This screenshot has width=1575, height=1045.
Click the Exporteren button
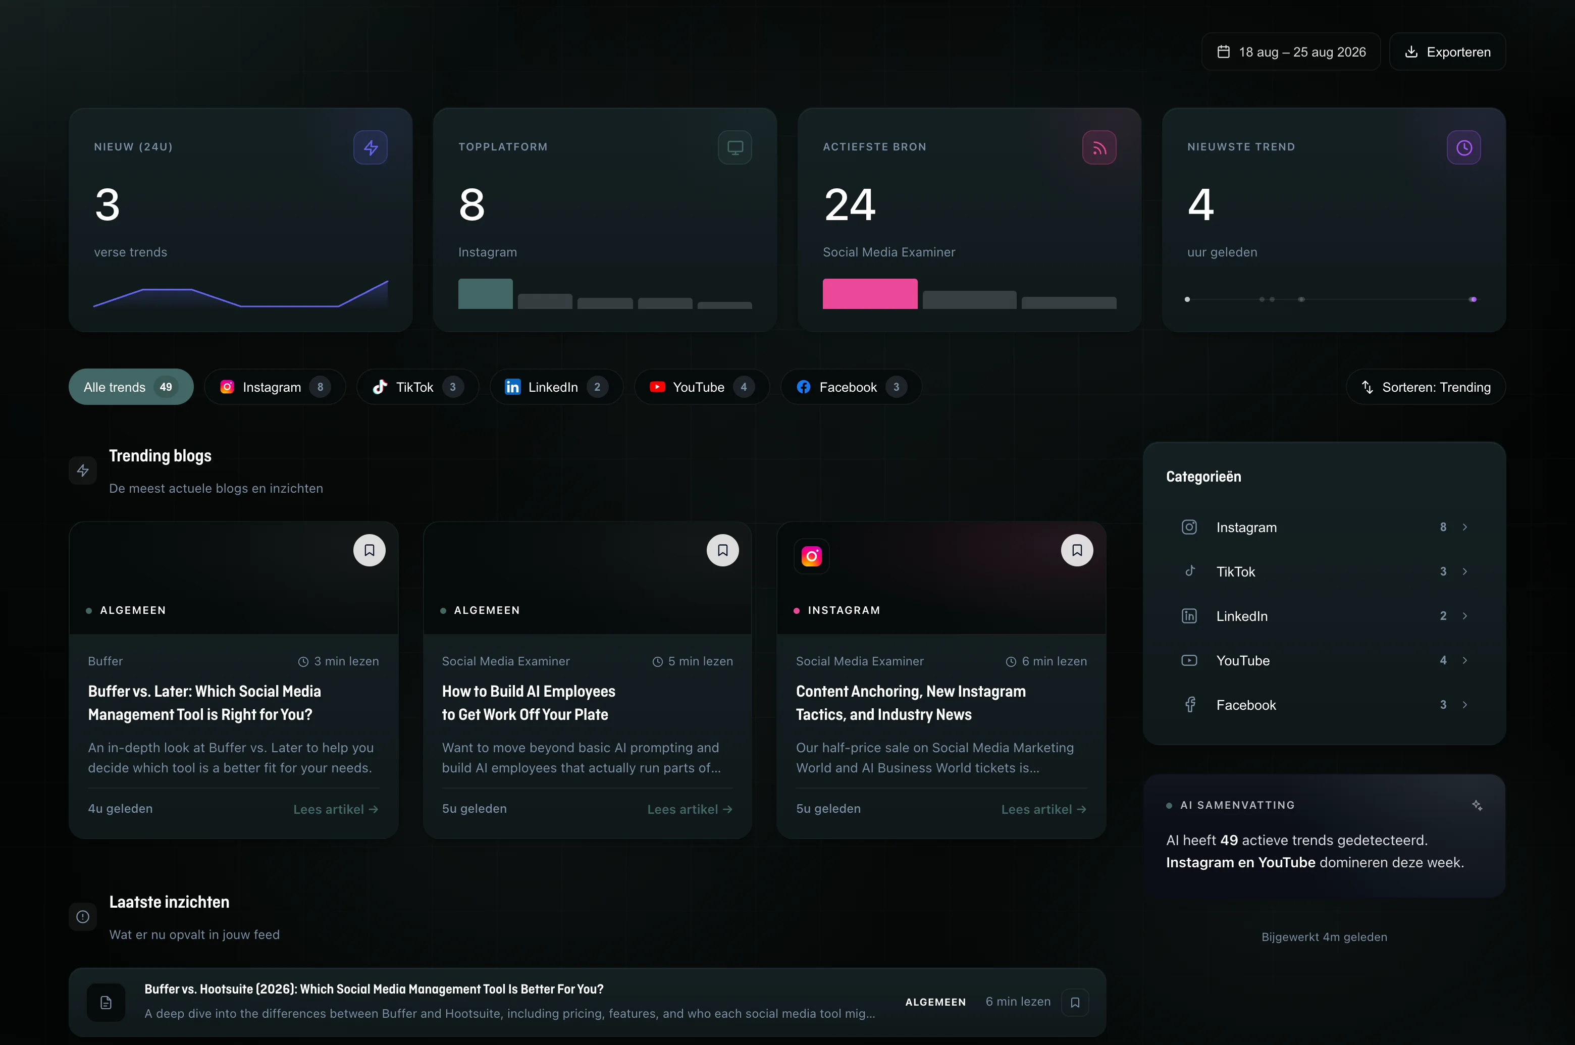[1448, 52]
